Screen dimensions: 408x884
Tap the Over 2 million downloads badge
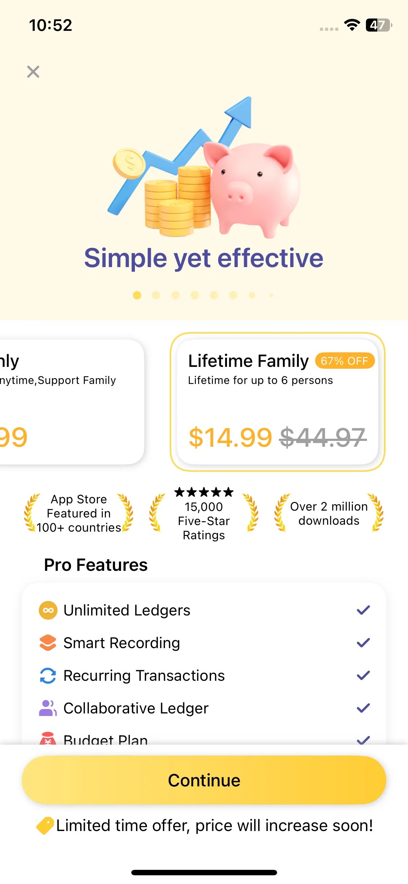click(329, 513)
